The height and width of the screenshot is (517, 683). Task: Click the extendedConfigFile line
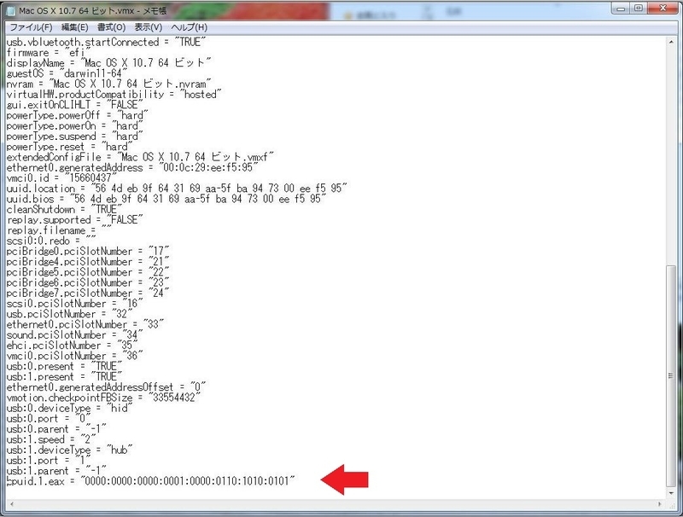click(141, 157)
